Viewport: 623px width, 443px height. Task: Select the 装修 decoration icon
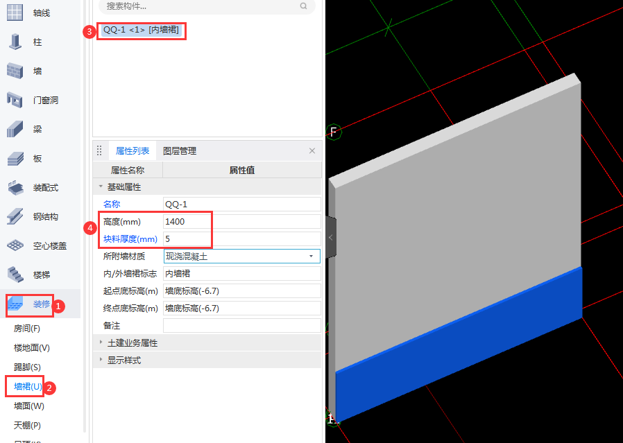point(15,305)
